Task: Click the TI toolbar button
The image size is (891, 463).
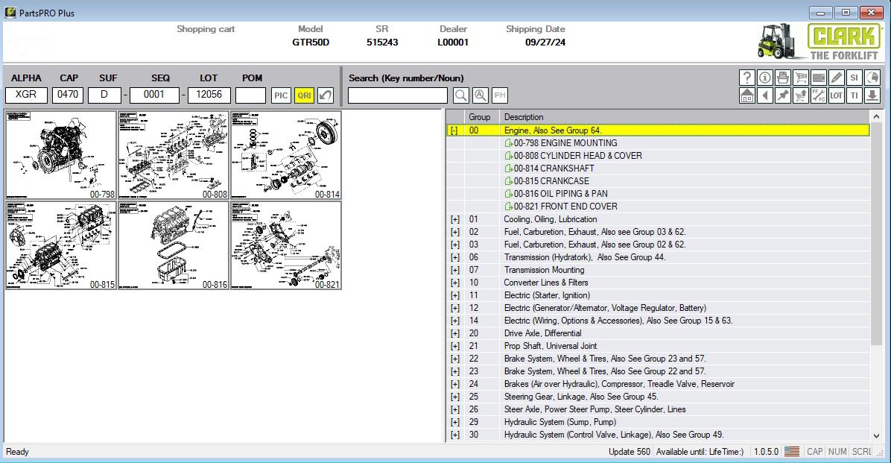Action: click(x=854, y=95)
